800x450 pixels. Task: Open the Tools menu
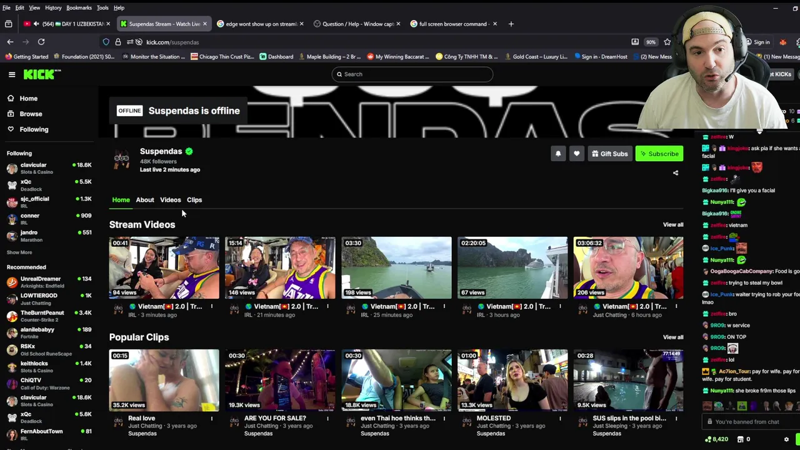click(x=102, y=7)
